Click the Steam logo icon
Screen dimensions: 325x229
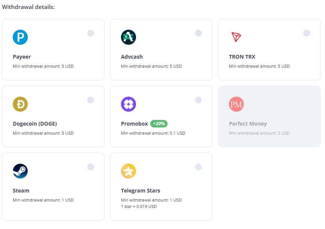(20, 171)
